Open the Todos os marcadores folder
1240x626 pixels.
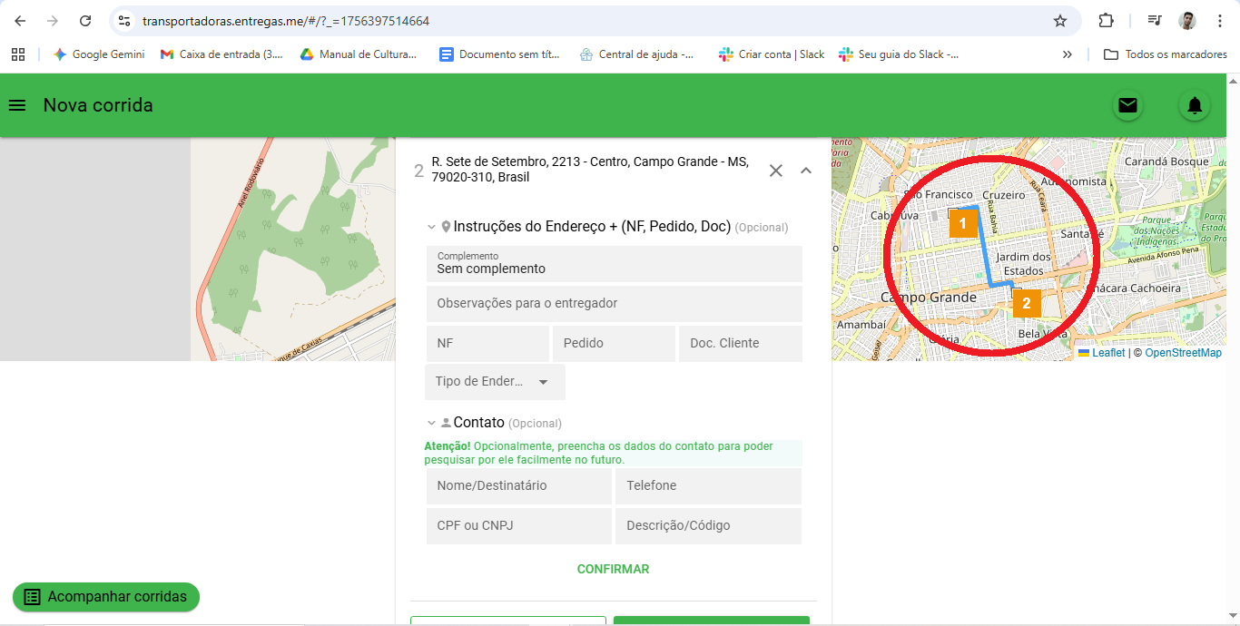(1166, 54)
